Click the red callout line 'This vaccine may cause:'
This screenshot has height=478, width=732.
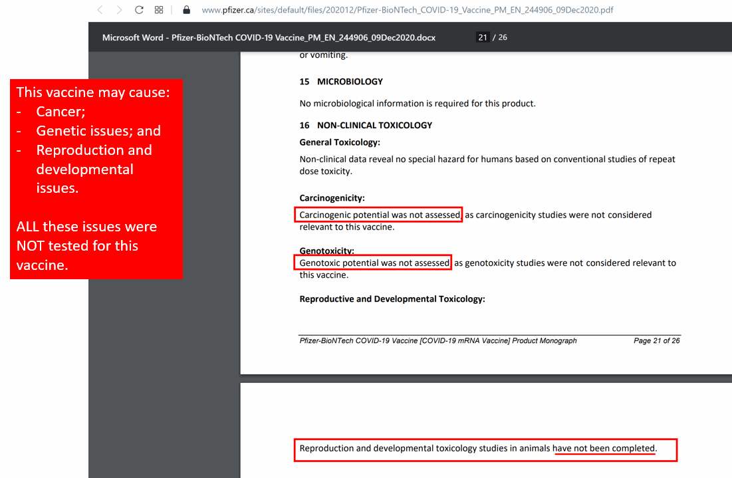[93, 92]
